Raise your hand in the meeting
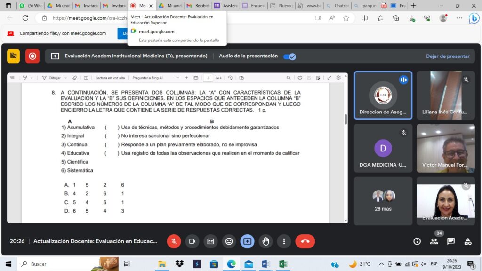The width and height of the screenshot is (482, 271). tap(265, 241)
